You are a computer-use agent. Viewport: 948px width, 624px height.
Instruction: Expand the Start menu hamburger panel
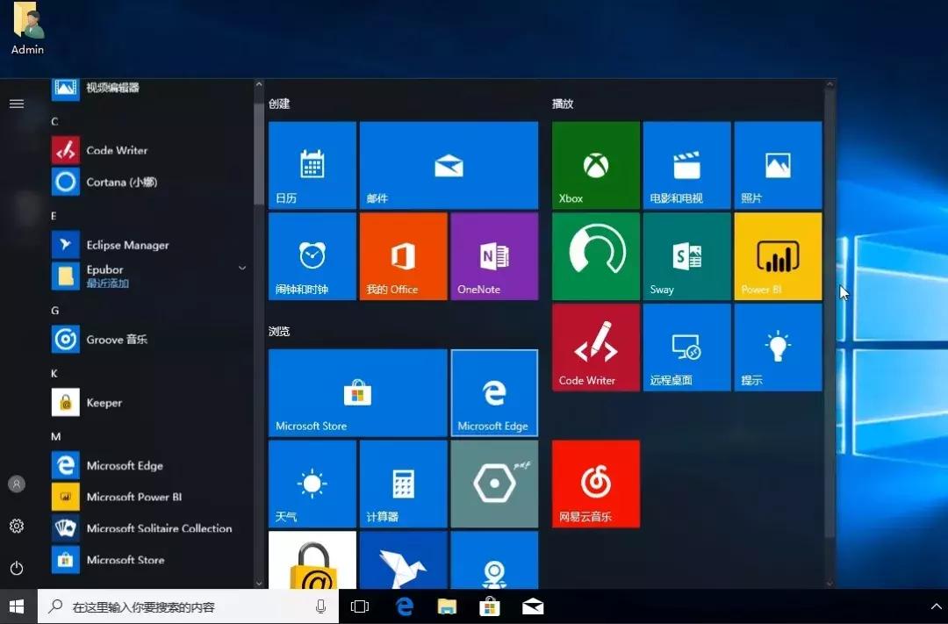(x=16, y=103)
